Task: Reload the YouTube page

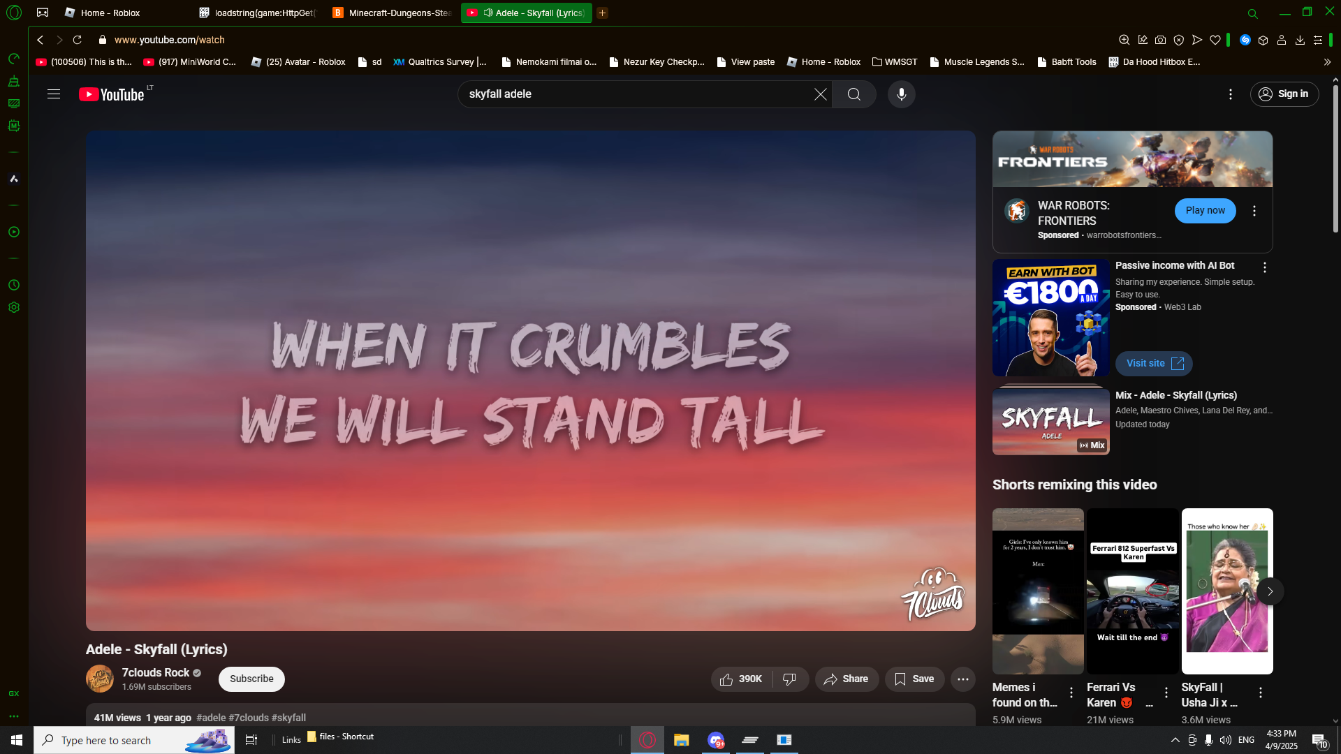Action: click(x=78, y=40)
